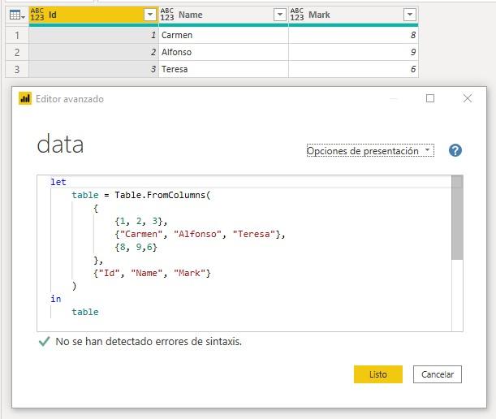496x419 pixels.
Task: Click the data type icon for Id column
Action: 37,15
